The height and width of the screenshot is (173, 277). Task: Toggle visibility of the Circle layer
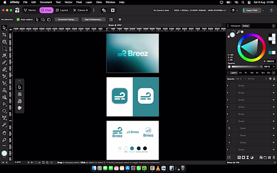coord(273,128)
